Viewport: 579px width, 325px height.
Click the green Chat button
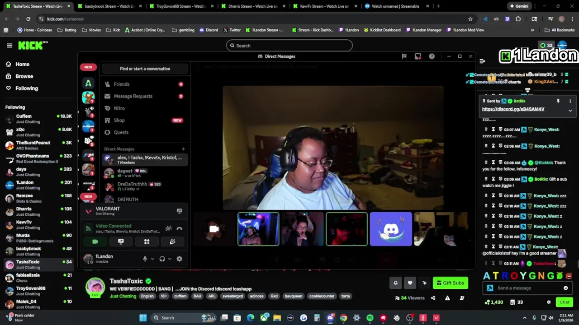pos(565,302)
